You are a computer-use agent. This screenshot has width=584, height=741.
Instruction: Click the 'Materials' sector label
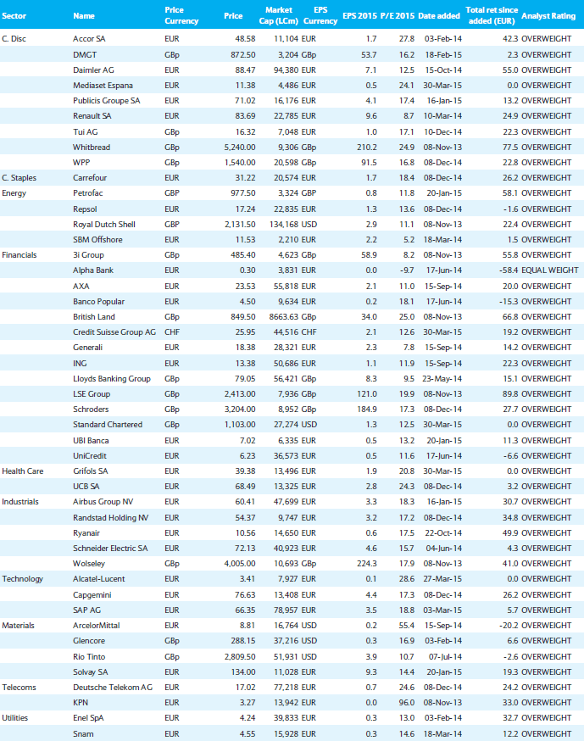point(18,626)
